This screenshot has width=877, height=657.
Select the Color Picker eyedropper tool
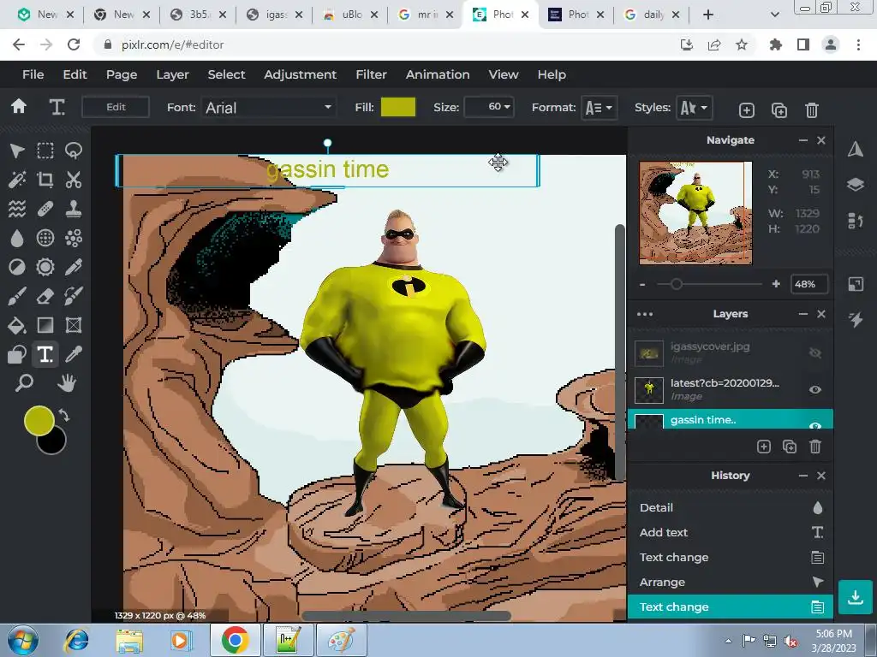(74, 354)
